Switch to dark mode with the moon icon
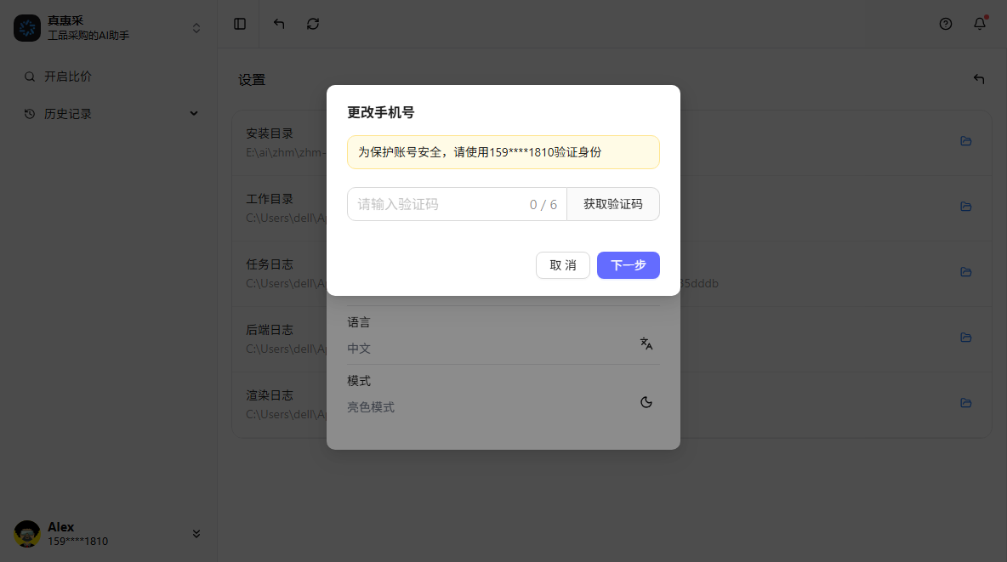1007x562 pixels. (x=646, y=401)
